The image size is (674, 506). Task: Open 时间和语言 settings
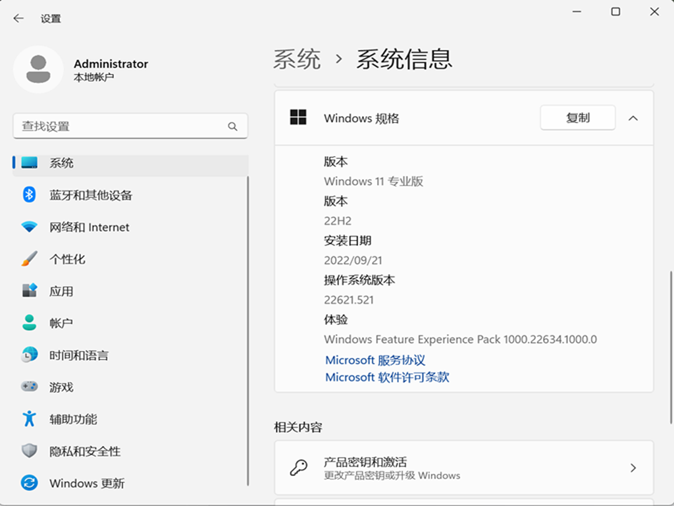78,354
